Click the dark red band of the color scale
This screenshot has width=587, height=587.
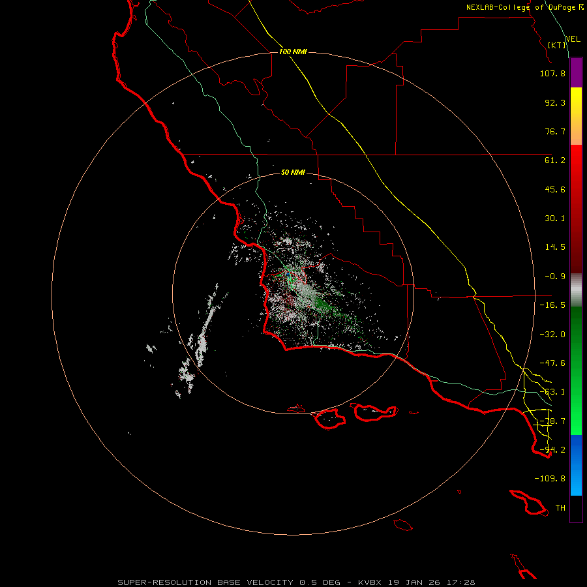[x=576, y=209]
